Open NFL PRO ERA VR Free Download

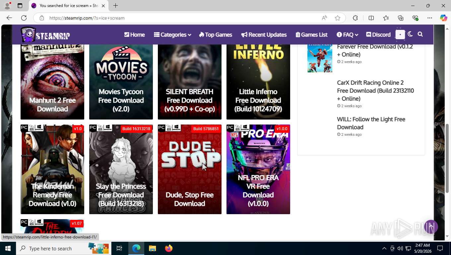pyautogui.click(x=258, y=169)
